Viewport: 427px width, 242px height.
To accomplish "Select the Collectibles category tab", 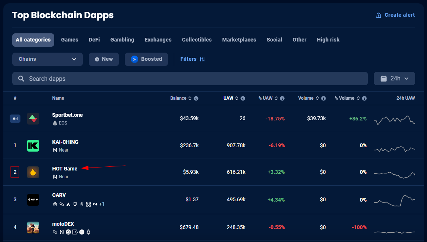I will coord(197,40).
